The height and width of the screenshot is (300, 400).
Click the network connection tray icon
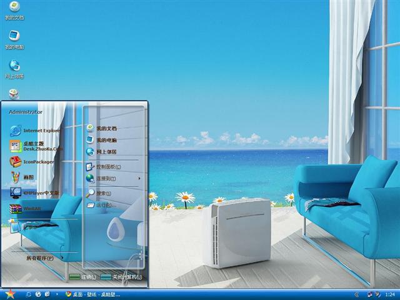[369, 294]
